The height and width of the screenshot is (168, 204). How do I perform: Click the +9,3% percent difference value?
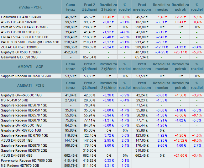click(x=197, y=140)
